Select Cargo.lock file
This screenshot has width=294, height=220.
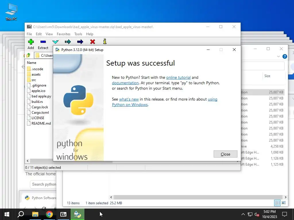pos(40,107)
